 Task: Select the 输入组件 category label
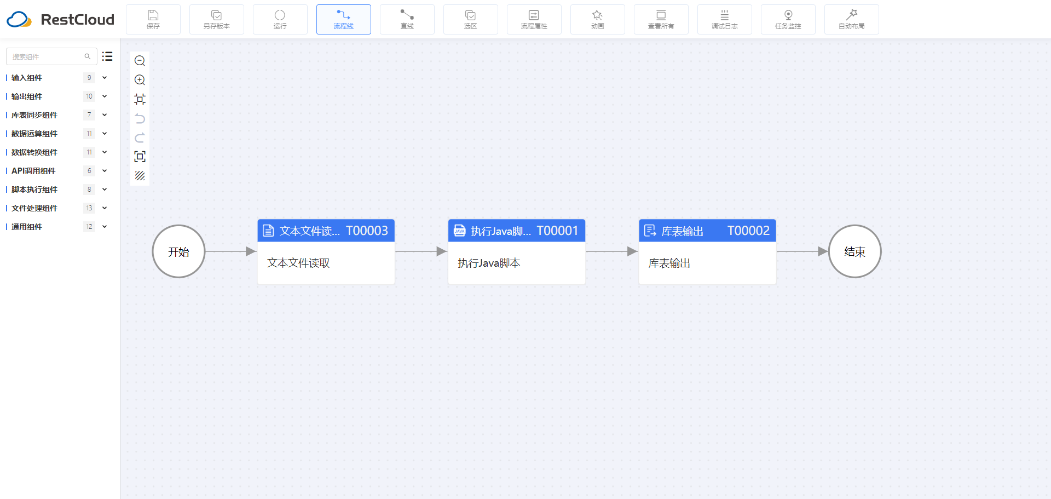click(x=27, y=78)
